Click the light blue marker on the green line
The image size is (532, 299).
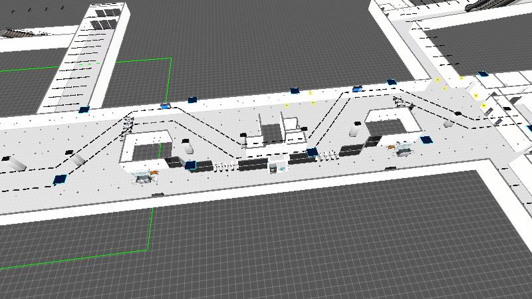pyautogui.click(x=166, y=106)
